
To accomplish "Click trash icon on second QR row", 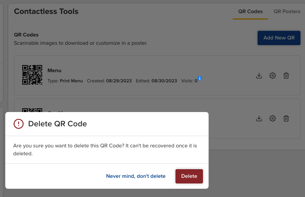I will click(x=286, y=118).
